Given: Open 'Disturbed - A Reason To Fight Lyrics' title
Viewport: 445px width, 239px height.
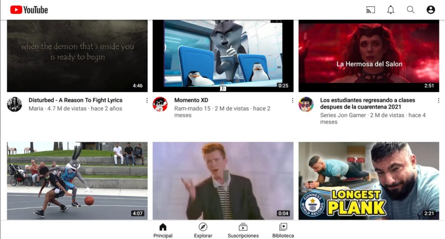Looking at the screenshot, I should [76, 100].
